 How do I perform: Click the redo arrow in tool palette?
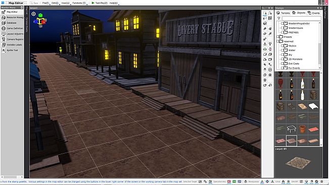coord(270,85)
